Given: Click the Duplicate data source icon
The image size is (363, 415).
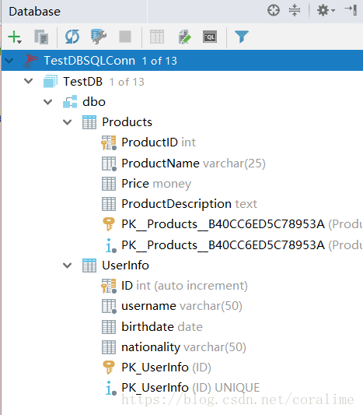Looking at the screenshot, I should pos(41,37).
